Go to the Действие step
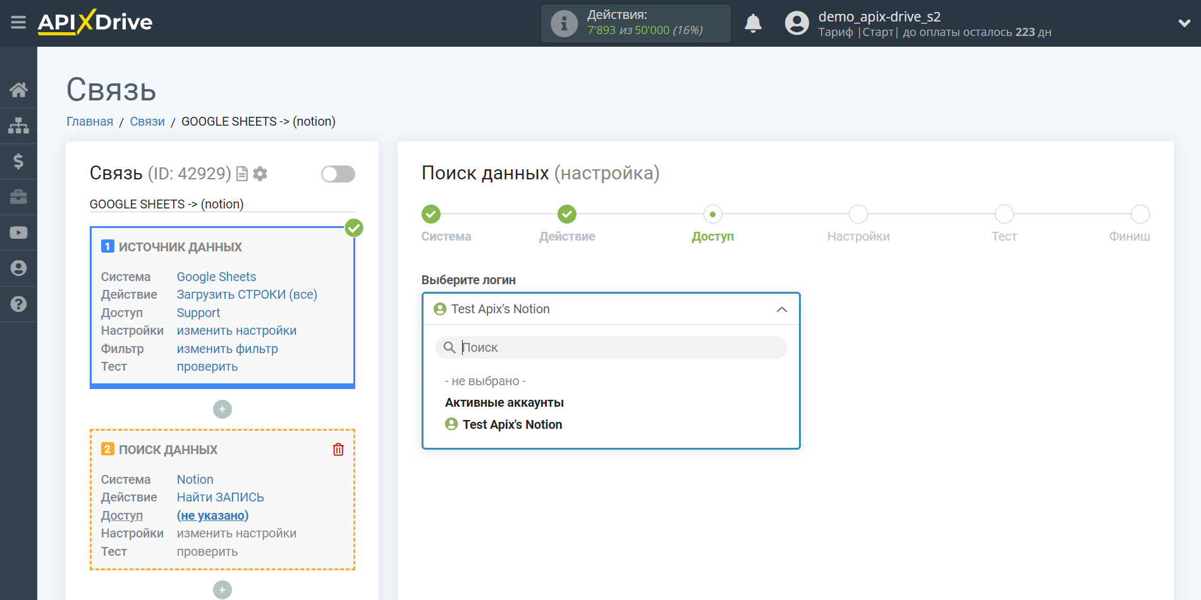Viewport: 1201px width, 600px height. coord(567,214)
